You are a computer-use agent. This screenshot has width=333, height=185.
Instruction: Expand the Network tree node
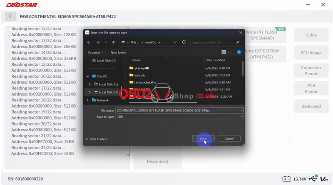tap(88, 100)
